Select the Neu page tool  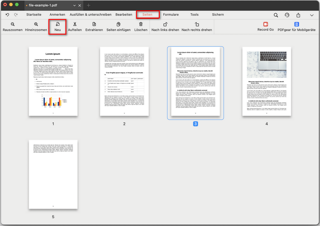[x=57, y=27]
